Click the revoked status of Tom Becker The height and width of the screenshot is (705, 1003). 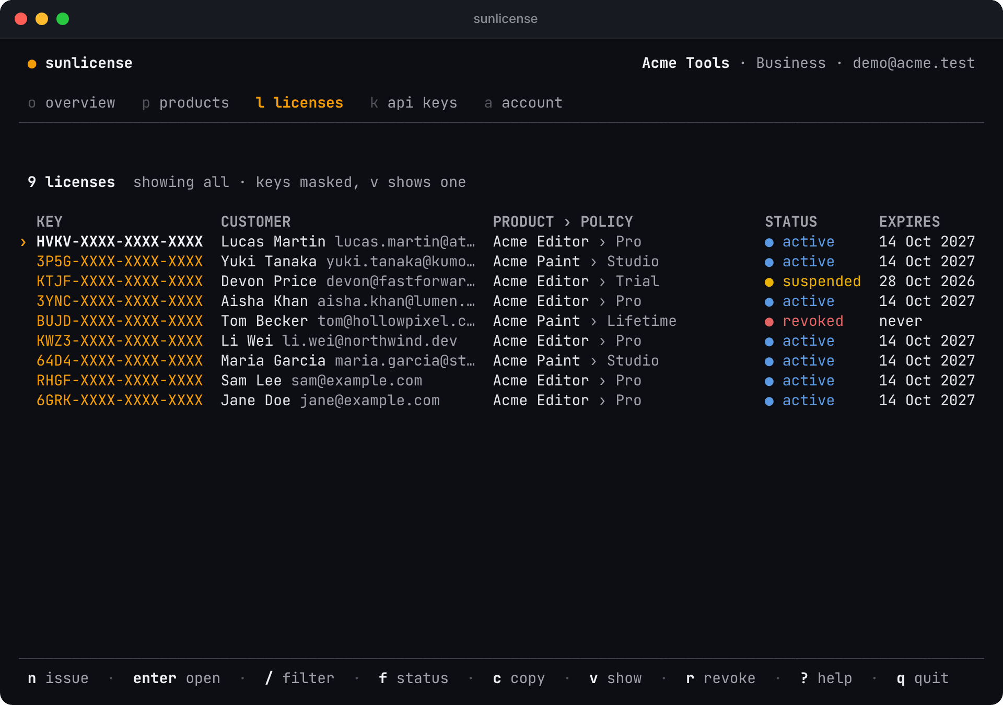point(804,321)
